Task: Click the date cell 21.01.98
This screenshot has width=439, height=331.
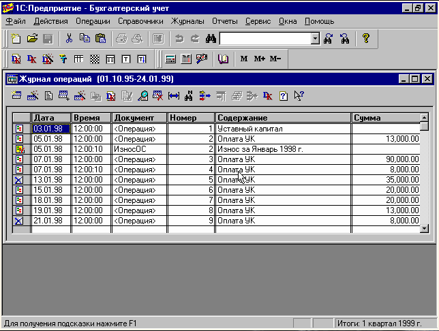Action: coord(51,221)
